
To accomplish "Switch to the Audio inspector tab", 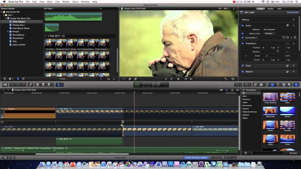I will coord(270,9).
